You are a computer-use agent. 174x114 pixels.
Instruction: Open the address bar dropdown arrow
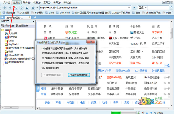tap(129, 8)
